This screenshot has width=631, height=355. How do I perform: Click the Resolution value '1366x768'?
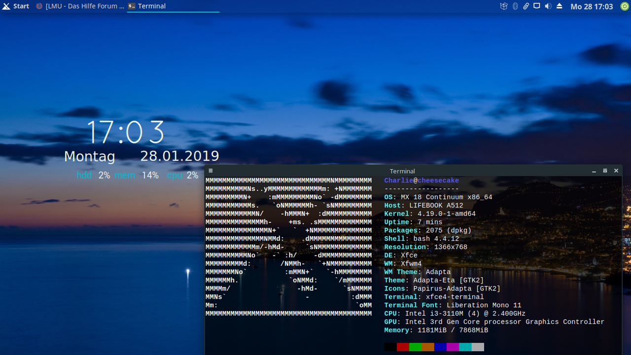click(451, 247)
